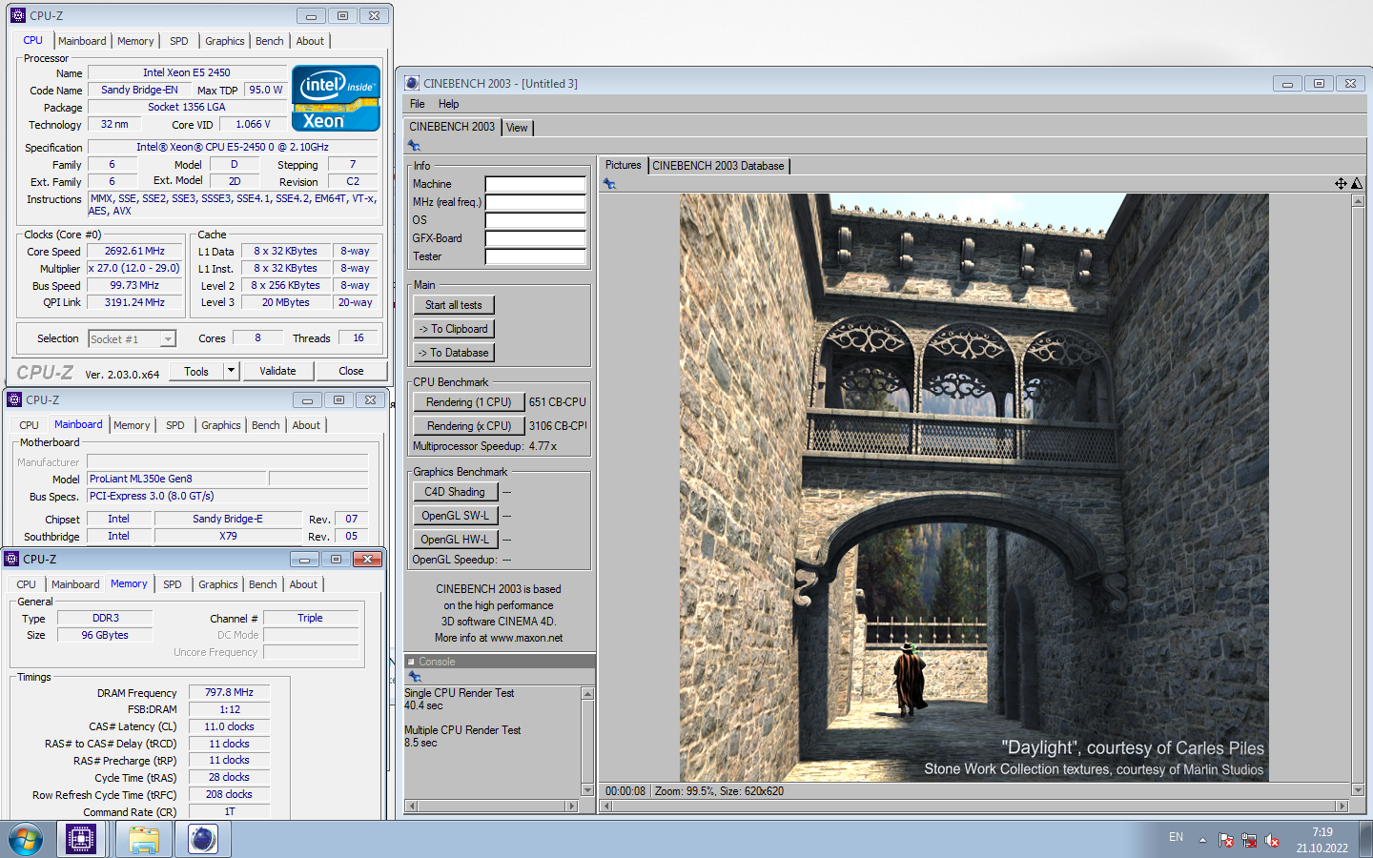
Task: Click the pin icon below the Pictures tab
Action: (x=609, y=184)
